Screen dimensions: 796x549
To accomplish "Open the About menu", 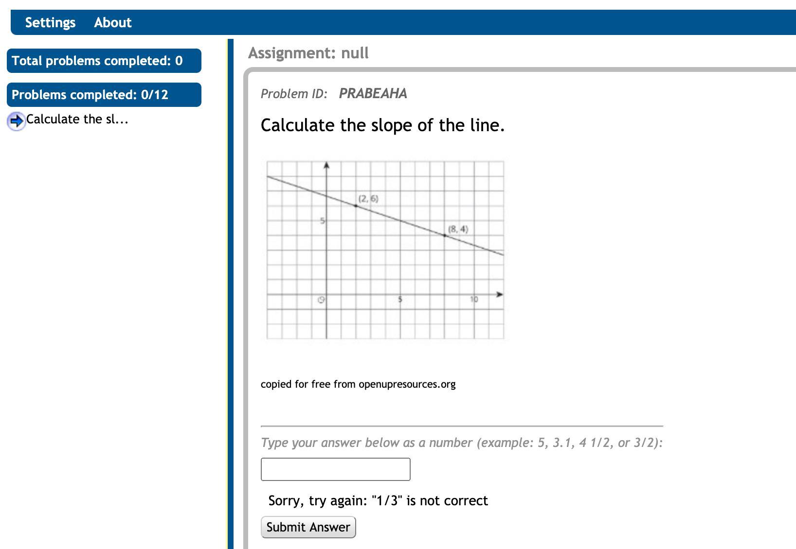I will pyautogui.click(x=112, y=22).
